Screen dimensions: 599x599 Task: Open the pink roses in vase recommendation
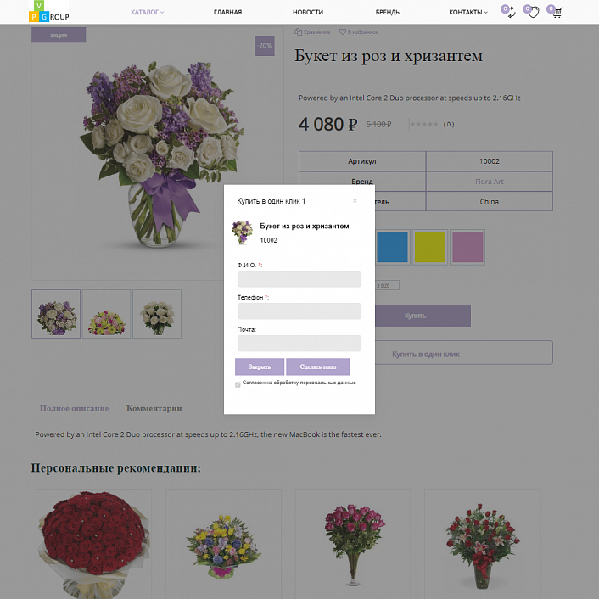pos(353,545)
